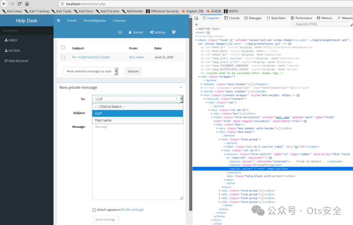
Task: Open Offensive Security bookmark
Action: click(162, 11)
